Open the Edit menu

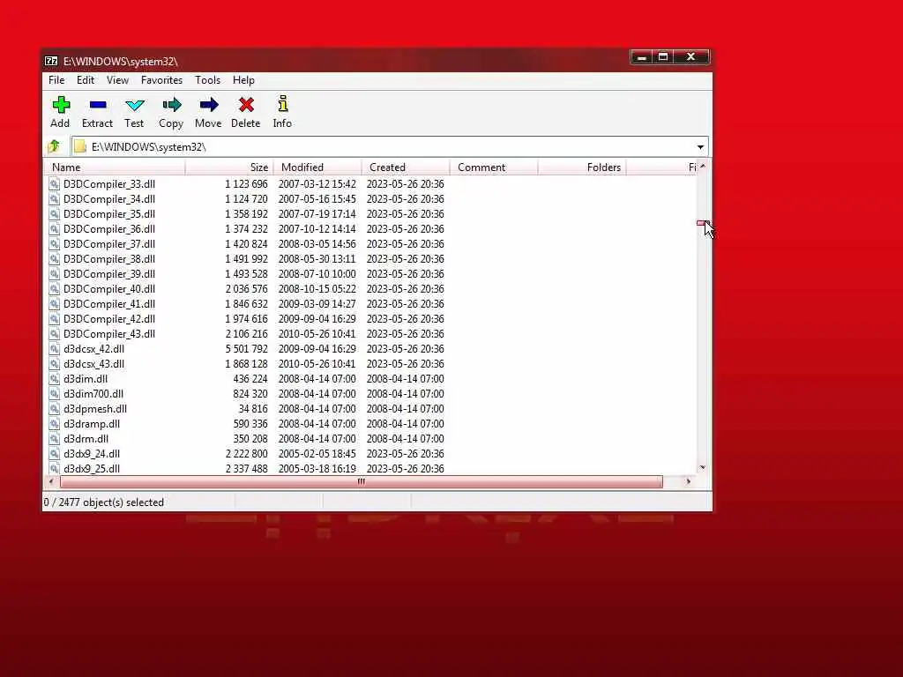[x=86, y=80]
